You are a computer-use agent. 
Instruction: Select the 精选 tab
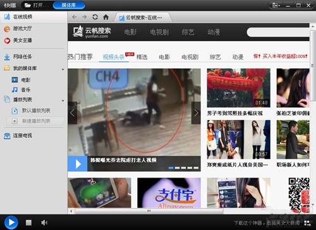[142, 57]
